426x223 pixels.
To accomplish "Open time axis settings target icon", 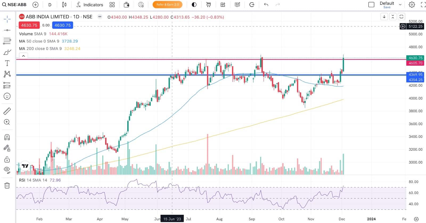I will (x=416, y=219).
